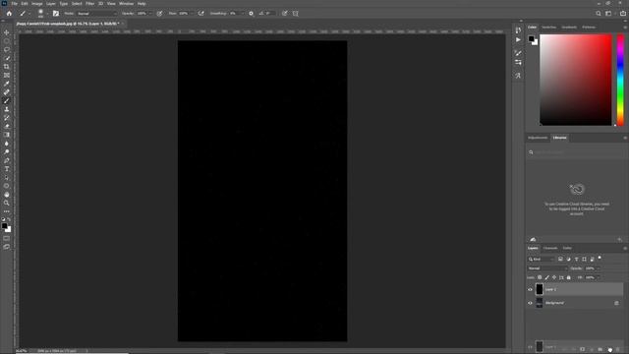Open the layer Opacity dropdown

[x=598, y=268]
